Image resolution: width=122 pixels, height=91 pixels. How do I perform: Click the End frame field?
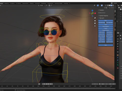(112, 84)
